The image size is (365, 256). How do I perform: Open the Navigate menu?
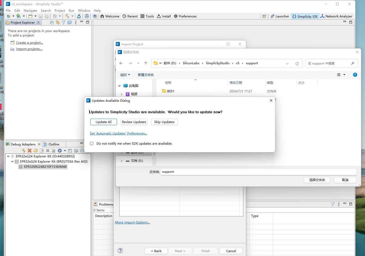[x=30, y=10]
